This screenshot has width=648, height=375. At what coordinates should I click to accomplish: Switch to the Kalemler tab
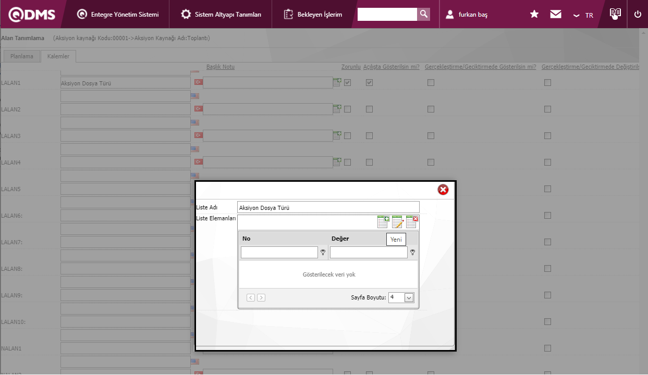click(58, 56)
